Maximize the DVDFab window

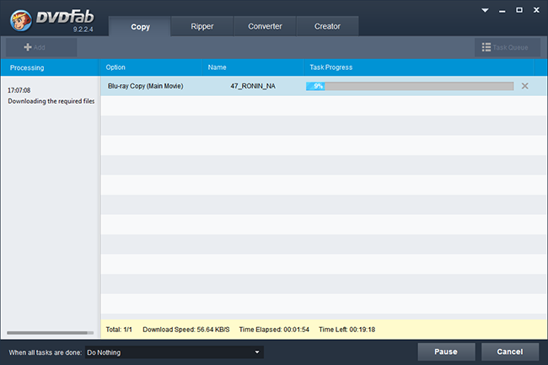tap(519, 10)
